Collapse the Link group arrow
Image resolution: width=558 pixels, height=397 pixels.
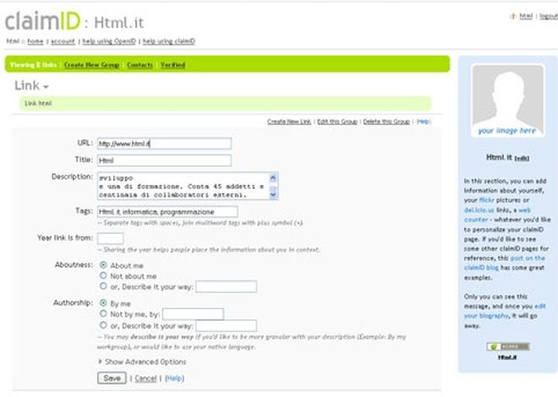[46, 87]
